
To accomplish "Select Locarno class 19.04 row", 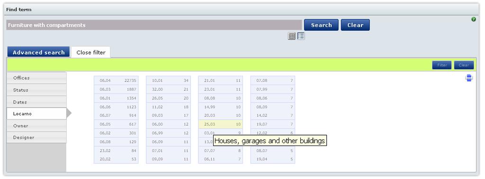I will pyautogui.click(x=273, y=159).
